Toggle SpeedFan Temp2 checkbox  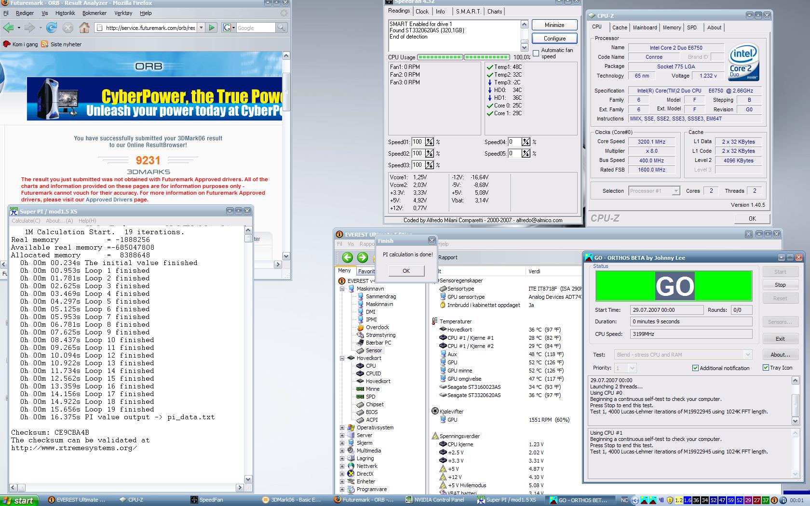(x=490, y=75)
